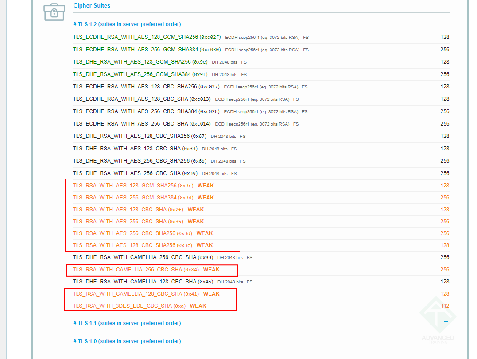Screen dimensions: 477x359
Task: Select TLS_ECDHE_RSA_WITH_AES_128_GCM_SHA256 cipher row
Action: click(136, 37)
